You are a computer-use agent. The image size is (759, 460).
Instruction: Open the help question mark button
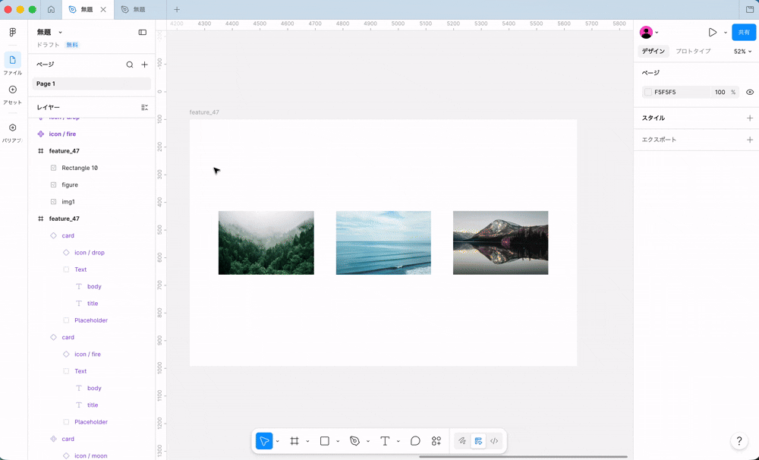click(x=739, y=440)
